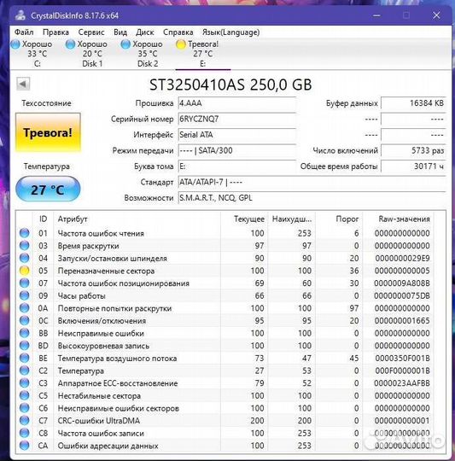Open the Вид menu
The image size is (455, 461).
(x=120, y=32)
